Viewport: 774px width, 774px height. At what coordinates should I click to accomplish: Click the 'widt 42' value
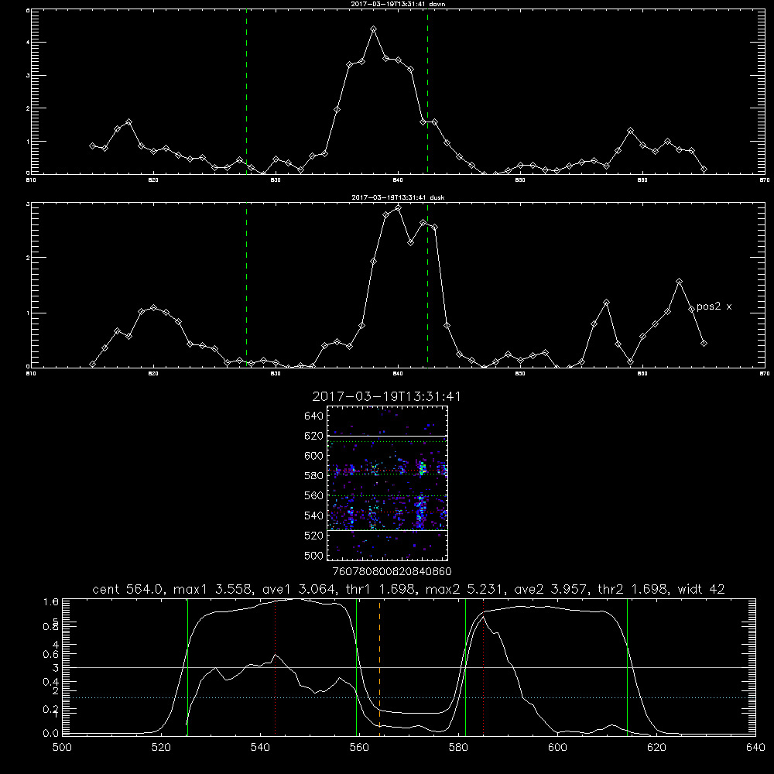701,589
